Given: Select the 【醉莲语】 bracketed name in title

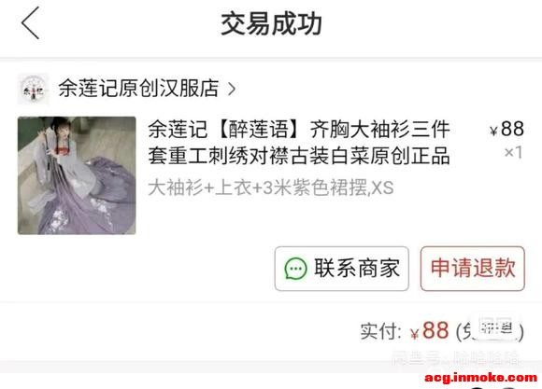Looking at the screenshot, I should (x=259, y=130).
